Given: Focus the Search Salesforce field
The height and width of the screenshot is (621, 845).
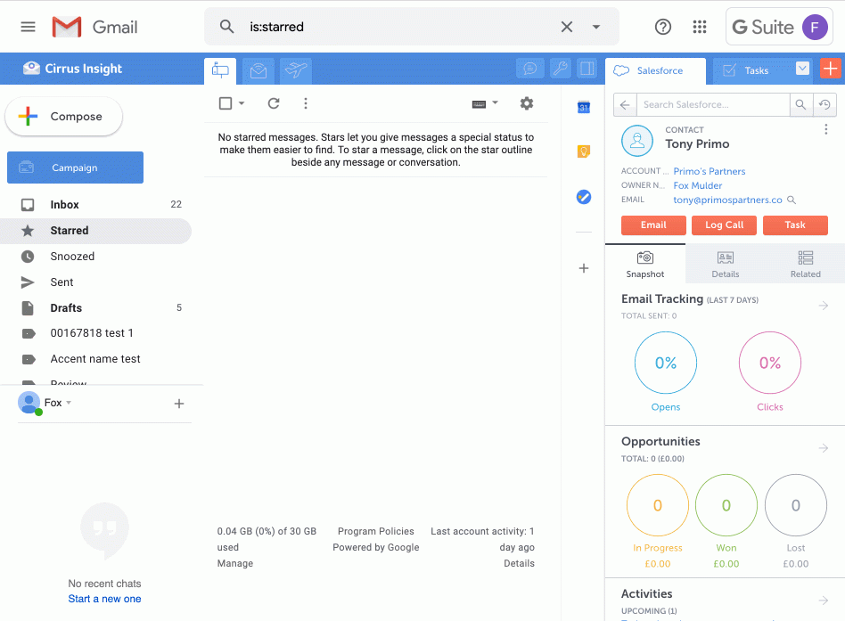Looking at the screenshot, I should click(x=713, y=104).
